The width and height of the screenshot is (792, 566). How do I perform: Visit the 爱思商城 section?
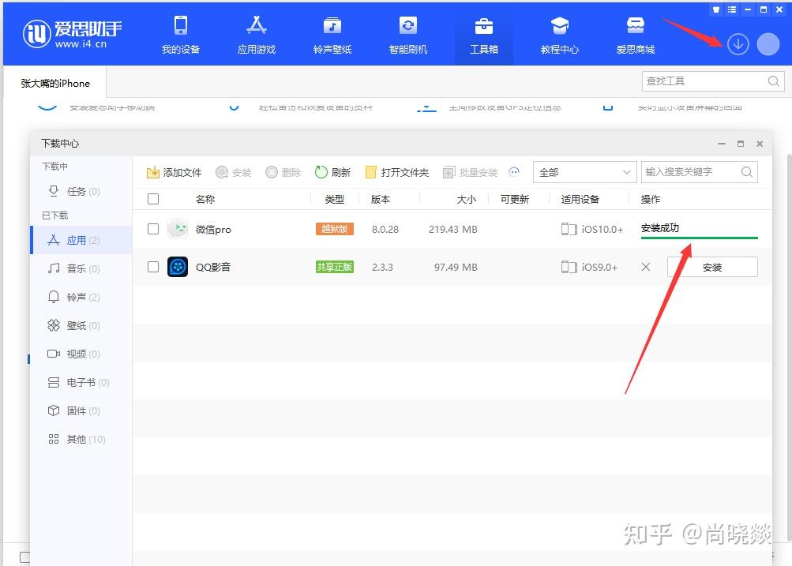(x=636, y=34)
